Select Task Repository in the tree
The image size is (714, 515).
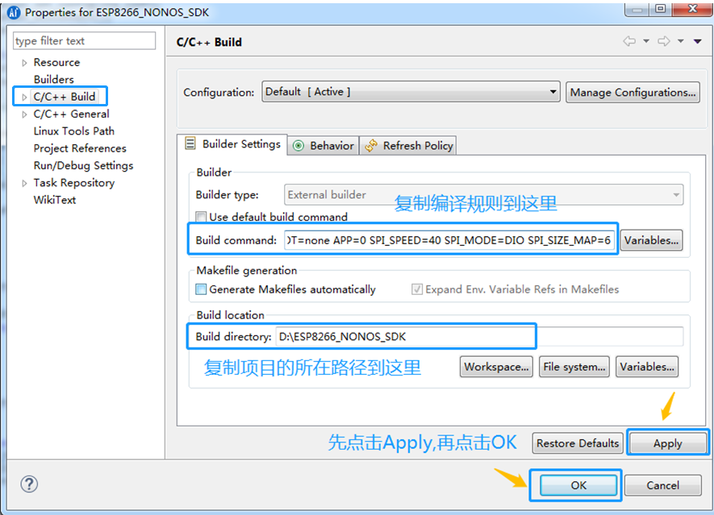pos(73,183)
